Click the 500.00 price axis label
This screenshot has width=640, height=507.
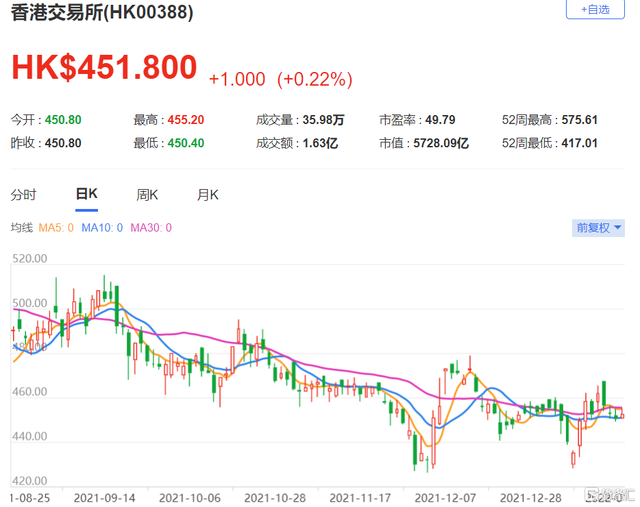pos(29,303)
